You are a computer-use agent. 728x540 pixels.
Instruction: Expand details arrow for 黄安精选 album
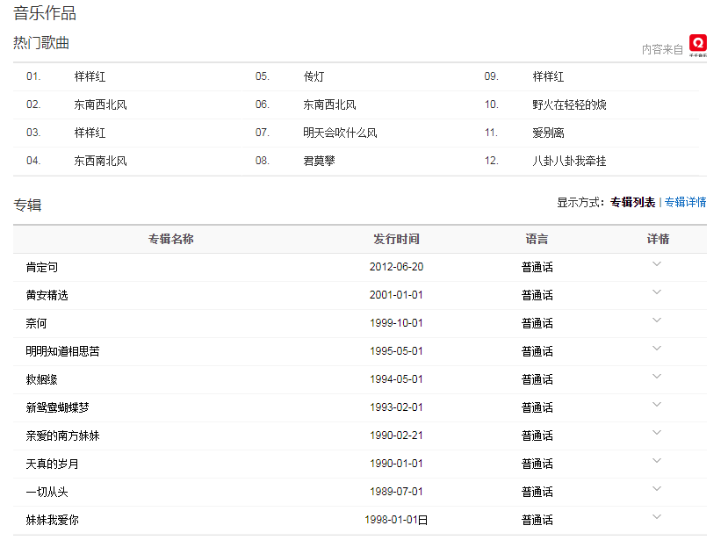[657, 292]
